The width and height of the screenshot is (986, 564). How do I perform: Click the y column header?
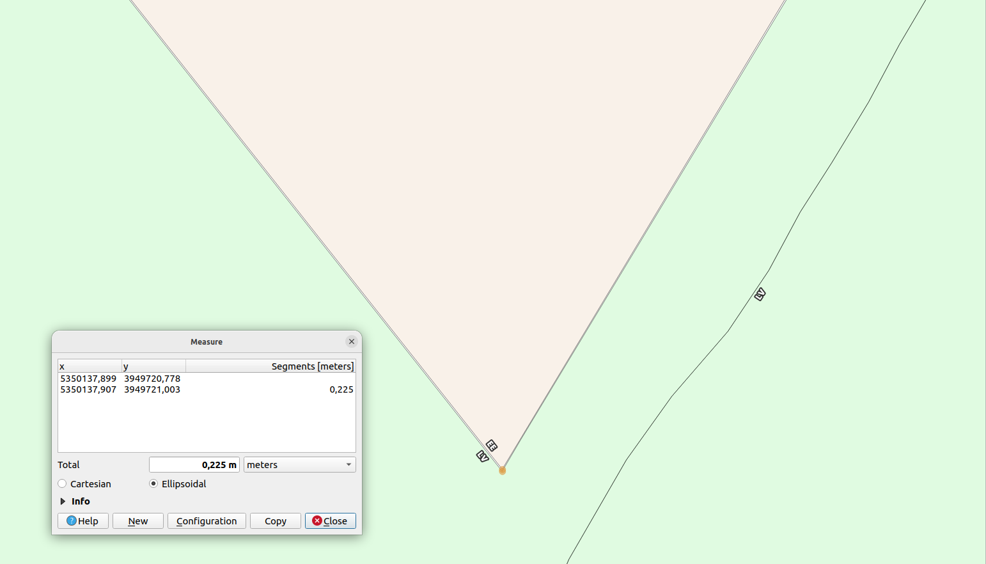pos(153,366)
